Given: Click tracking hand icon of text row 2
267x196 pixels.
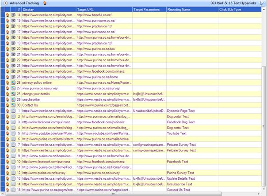Looking at the screenshot, I should (x=8, y=116).
